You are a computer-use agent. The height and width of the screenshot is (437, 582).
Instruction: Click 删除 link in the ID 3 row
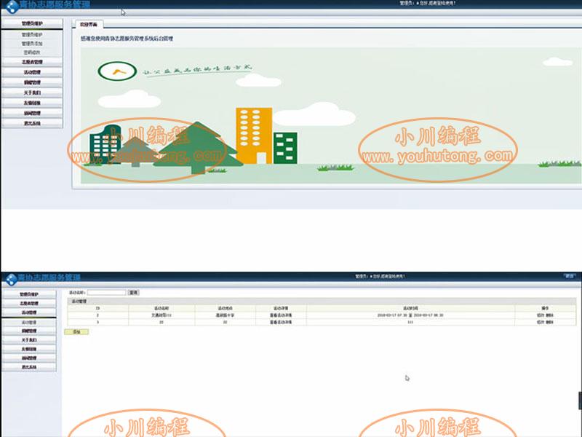coord(550,322)
